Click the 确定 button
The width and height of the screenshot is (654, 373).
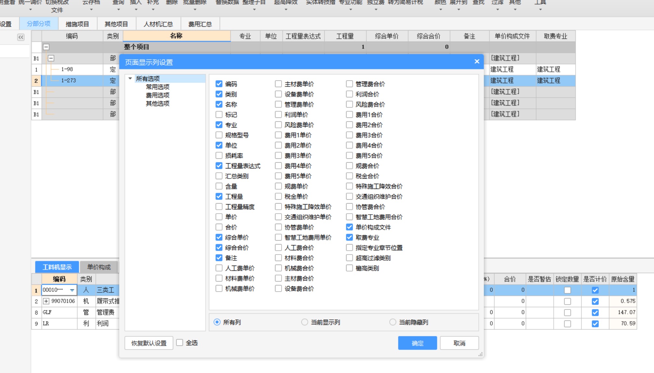point(418,343)
